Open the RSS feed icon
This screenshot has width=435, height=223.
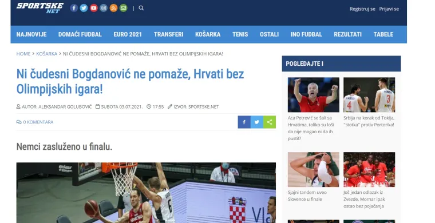pos(113,8)
